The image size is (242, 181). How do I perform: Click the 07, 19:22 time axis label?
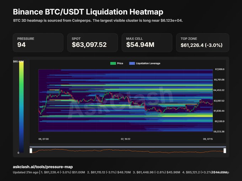pos(126,139)
